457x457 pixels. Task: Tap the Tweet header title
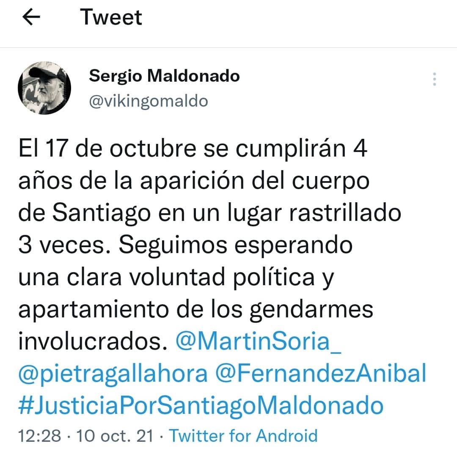tap(111, 17)
